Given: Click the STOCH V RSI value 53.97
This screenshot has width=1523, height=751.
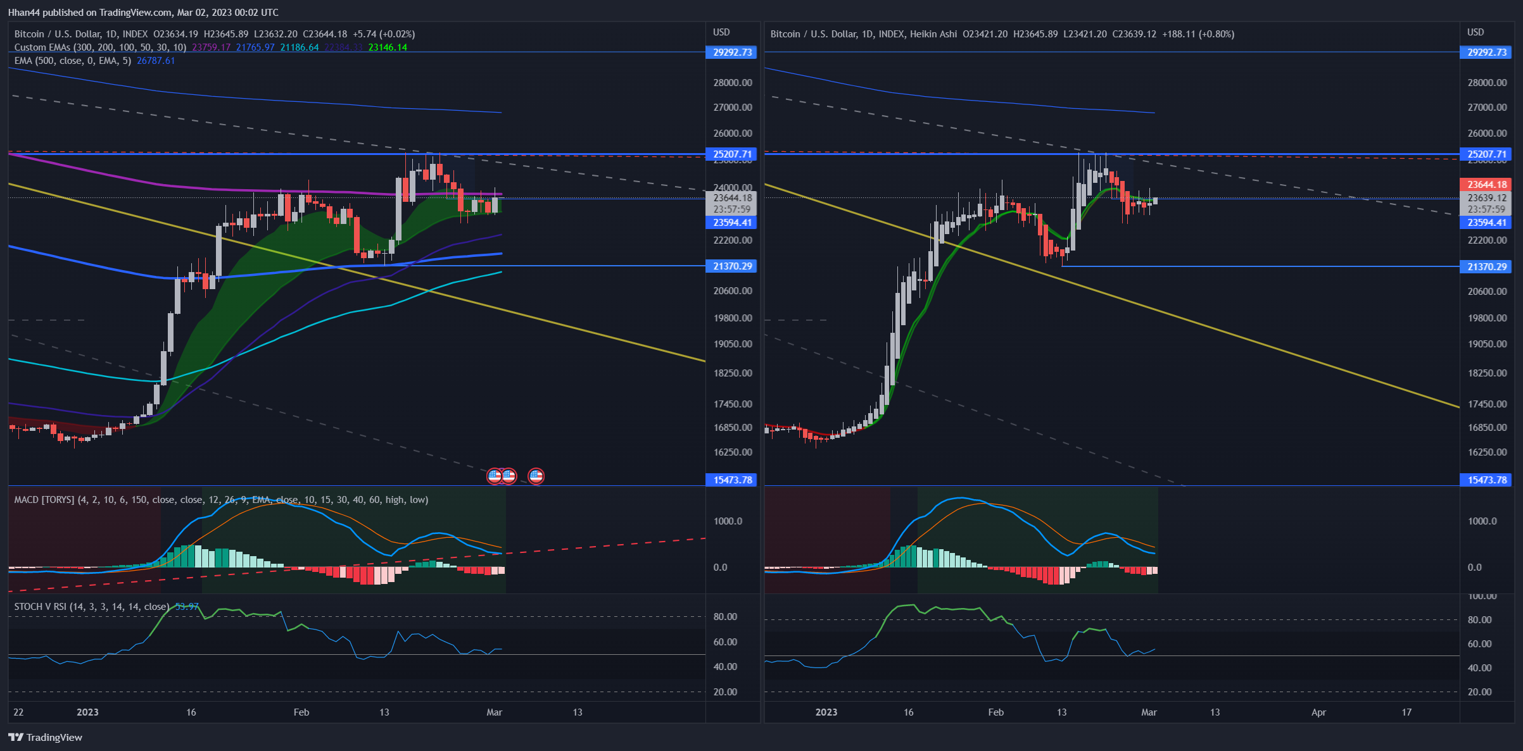Looking at the screenshot, I should [187, 607].
